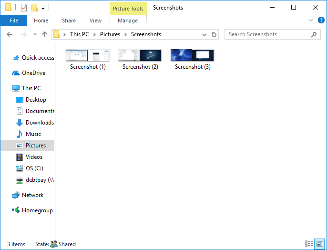This screenshot has width=327, height=250.
Task: Click the Videos film icon in sidebar
Action: click(x=20, y=157)
